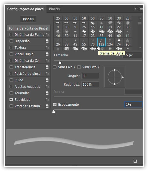
Task: Click the Redondez input field
Action: point(90,84)
